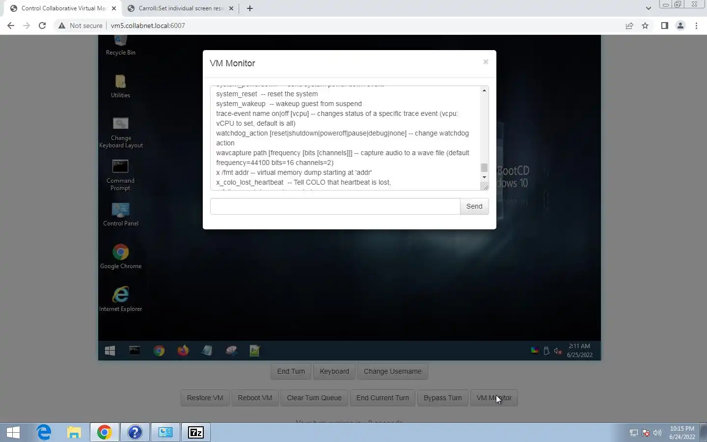
Task: Switch to the Carroll::Set individual screen tab
Action: (180, 8)
